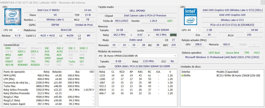Select the Reloj Efectiva Promedio row
The image size is (265, 108).
click(x=49, y=93)
